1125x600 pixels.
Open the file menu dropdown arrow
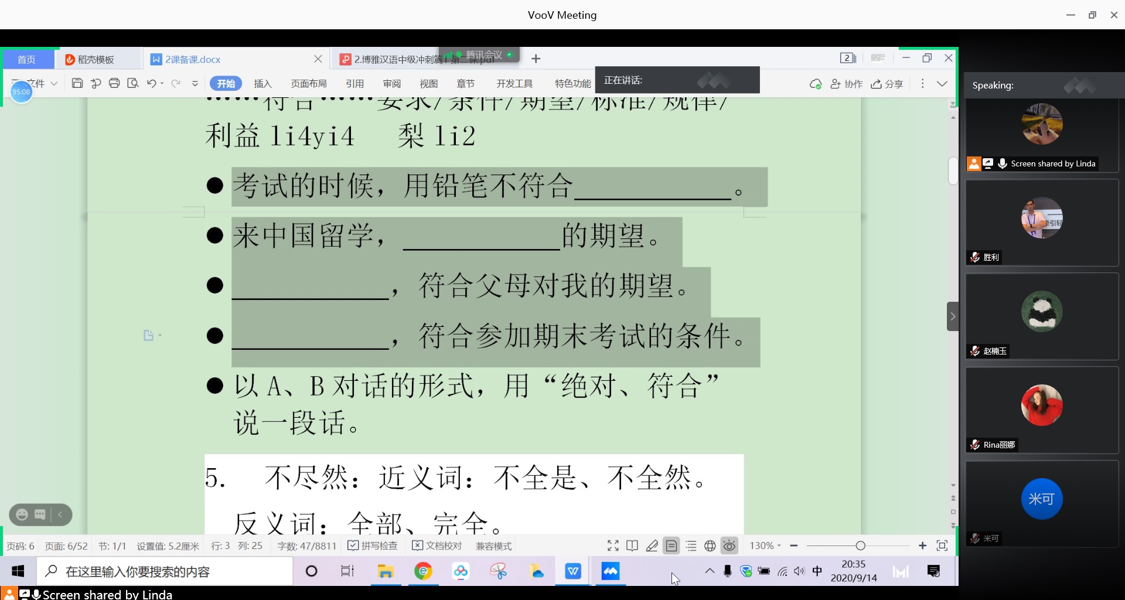point(54,83)
